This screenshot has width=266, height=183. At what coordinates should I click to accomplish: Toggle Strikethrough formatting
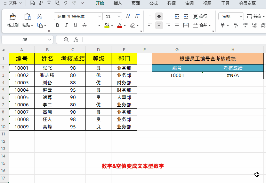pyautogui.click(x=84, y=25)
